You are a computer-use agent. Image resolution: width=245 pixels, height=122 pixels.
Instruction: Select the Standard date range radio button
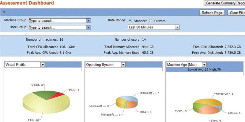[x=130, y=21]
